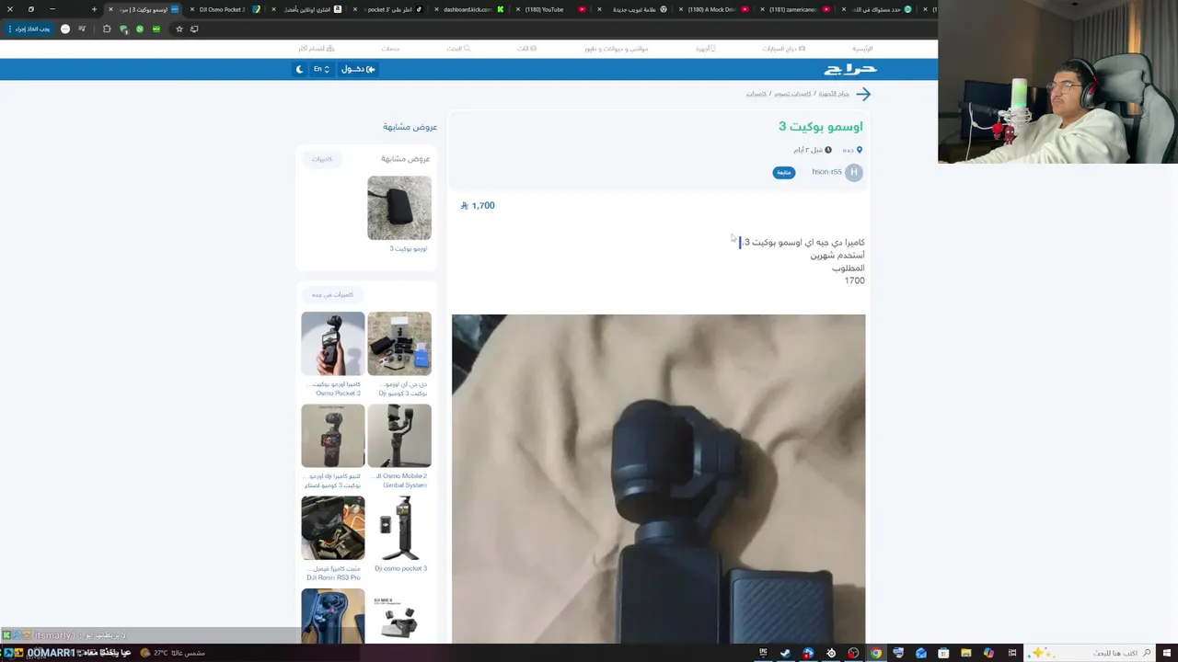Viewport: 1178px width, 662px height.
Task: Open the creator combo camera listing thumbnail
Action: click(333, 436)
